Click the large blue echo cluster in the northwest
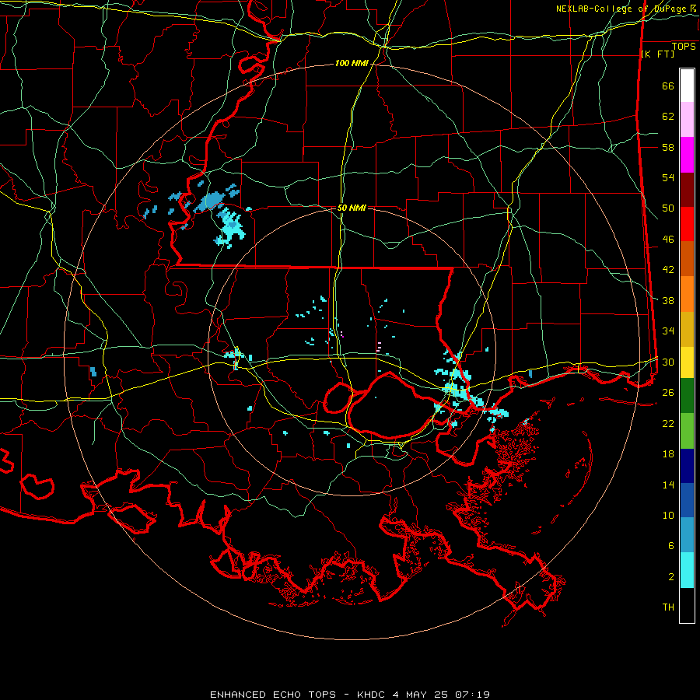Viewport: 700px width, 700px height. tap(210, 201)
